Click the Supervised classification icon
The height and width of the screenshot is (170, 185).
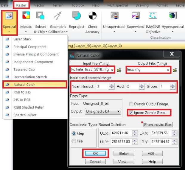pyautogui.click(x=136, y=15)
